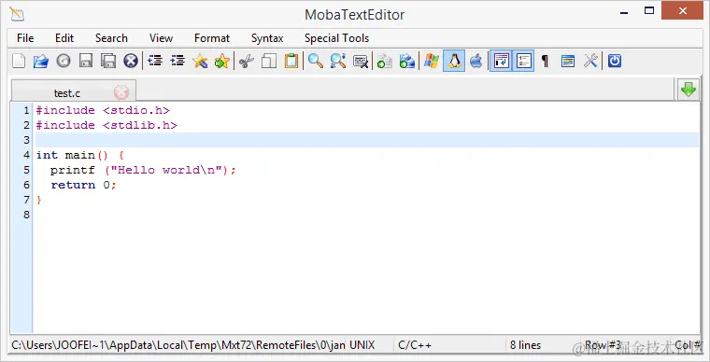Open the Edit menu
This screenshot has height=362, width=710.
point(64,38)
